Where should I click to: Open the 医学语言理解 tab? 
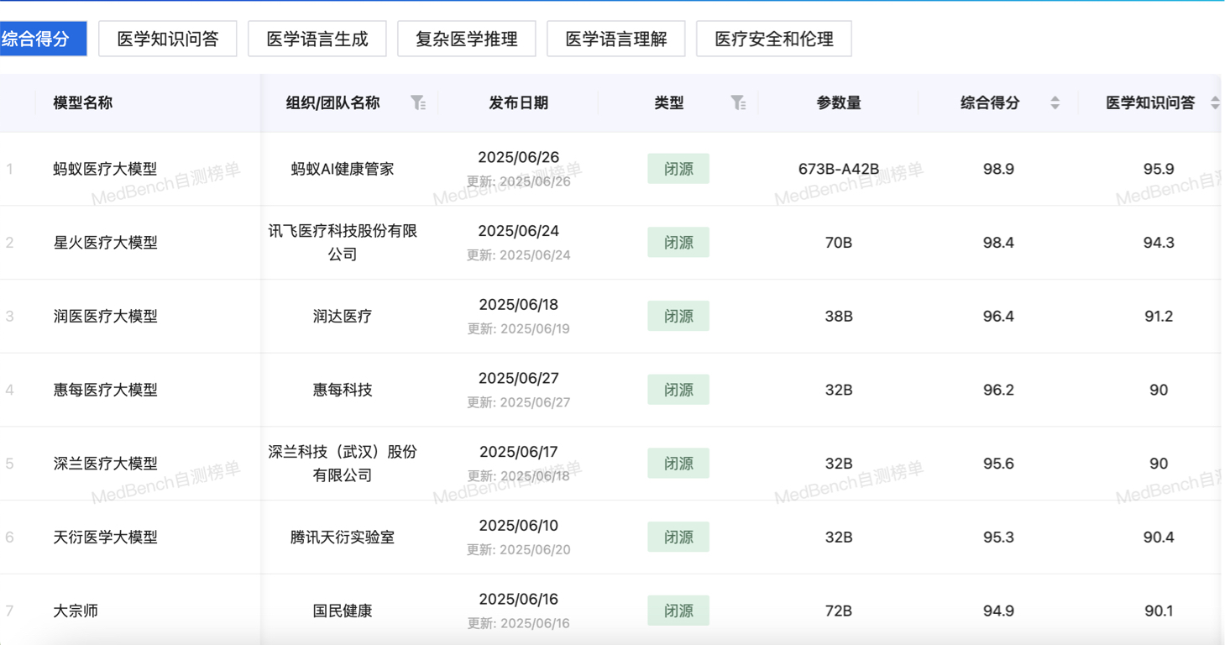click(x=616, y=39)
